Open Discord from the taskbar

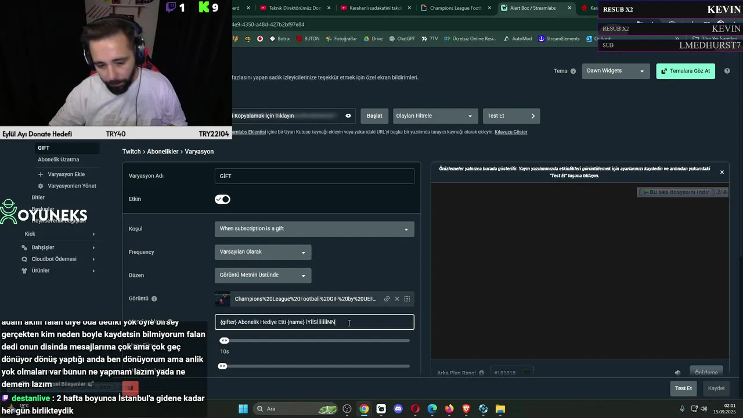coord(398,409)
